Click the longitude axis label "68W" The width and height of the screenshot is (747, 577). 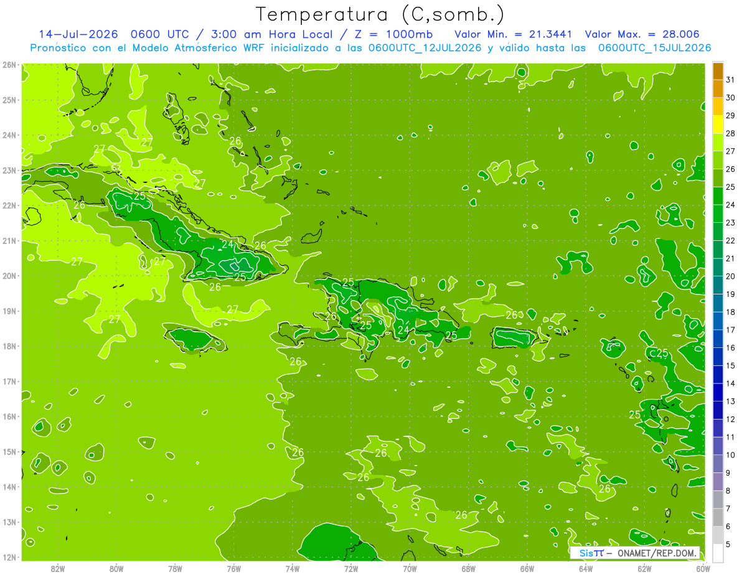click(x=469, y=568)
